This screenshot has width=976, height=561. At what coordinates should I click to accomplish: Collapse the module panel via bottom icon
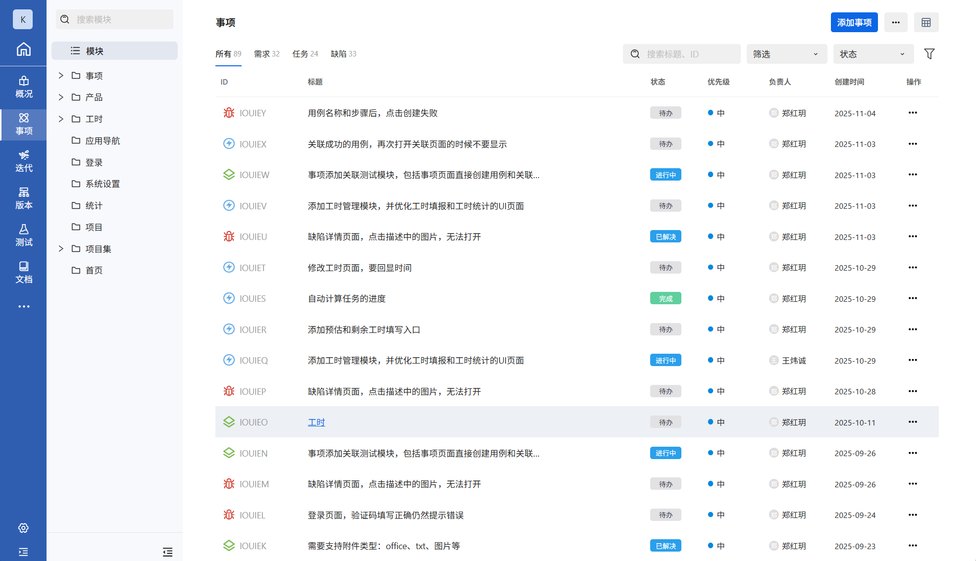[x=167, y=552]
